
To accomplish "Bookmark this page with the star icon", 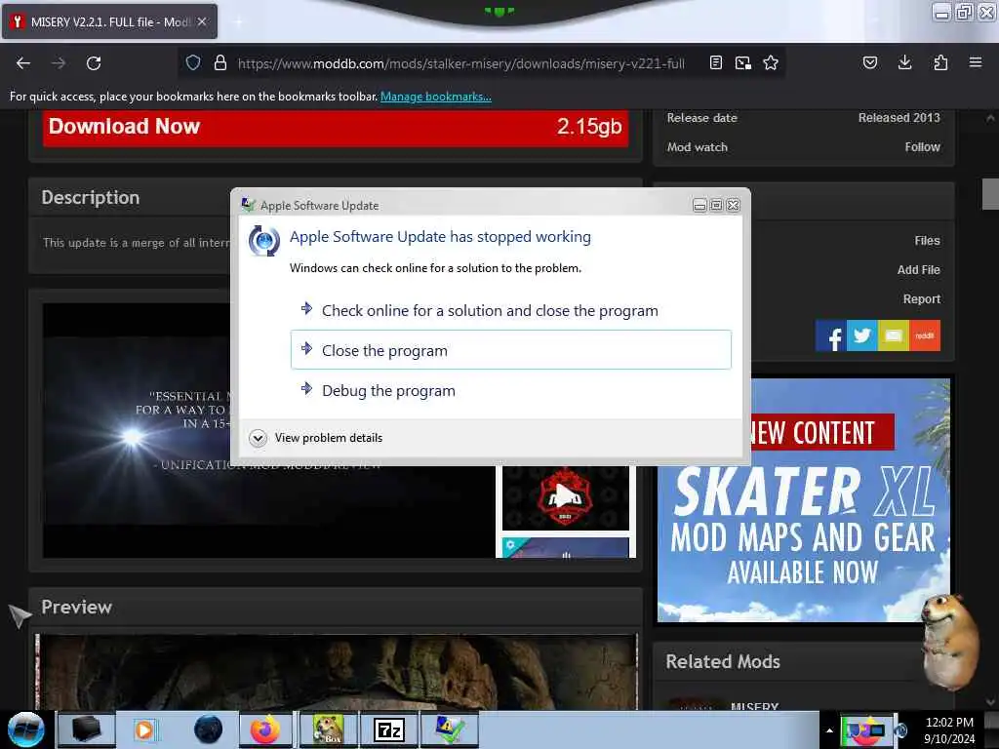I will [771, 62].
